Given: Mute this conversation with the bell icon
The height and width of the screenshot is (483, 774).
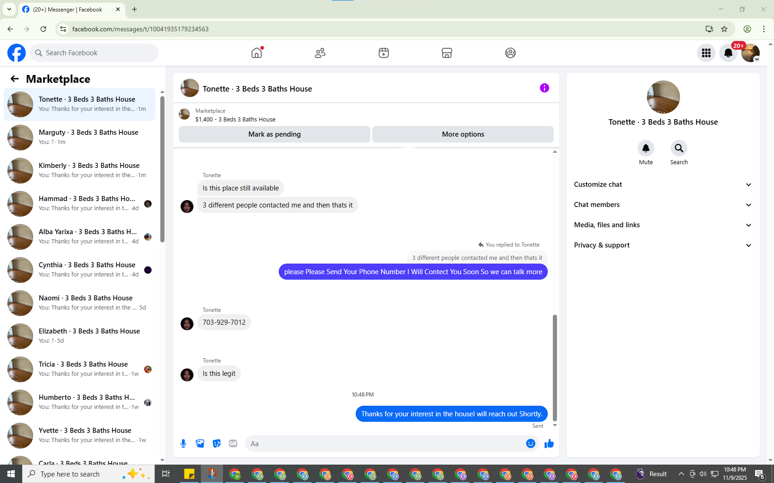Looking at the screenshot, I should tap(646, 148).
